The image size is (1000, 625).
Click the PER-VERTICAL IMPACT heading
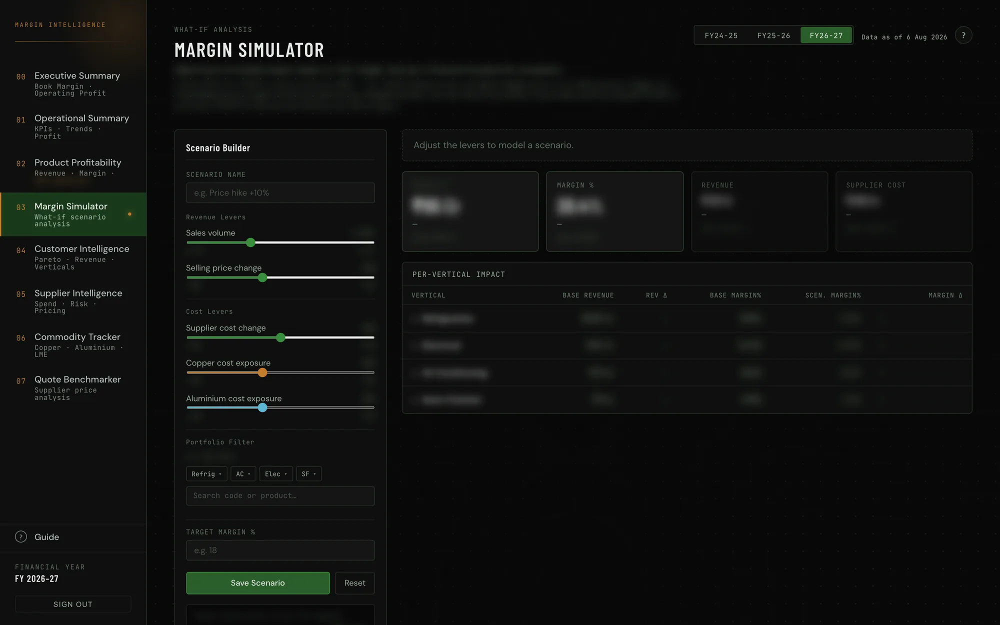(458, 274)
